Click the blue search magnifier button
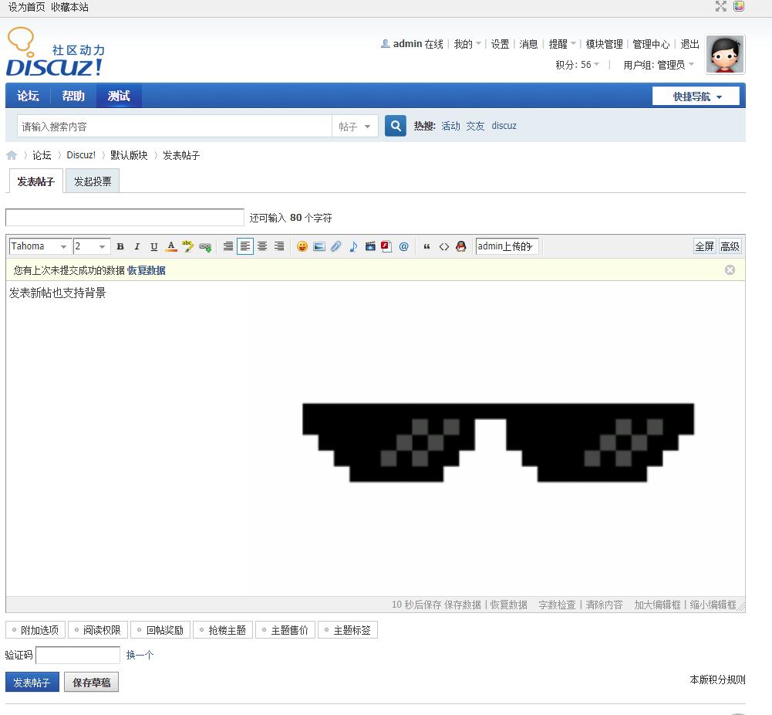Screen dimensions: 772x715 (396, 126)
